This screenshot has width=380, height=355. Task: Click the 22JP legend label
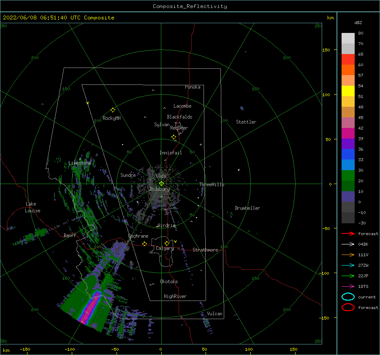point(363,276)
